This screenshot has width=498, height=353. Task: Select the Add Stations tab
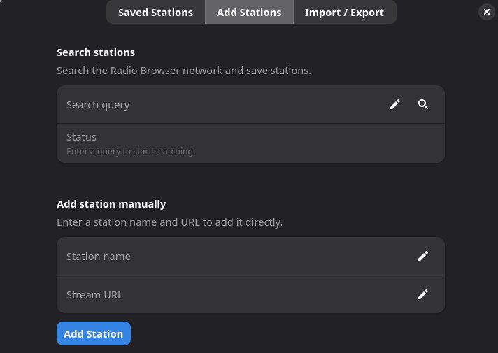pyautogui.click(x=249, y=13)
